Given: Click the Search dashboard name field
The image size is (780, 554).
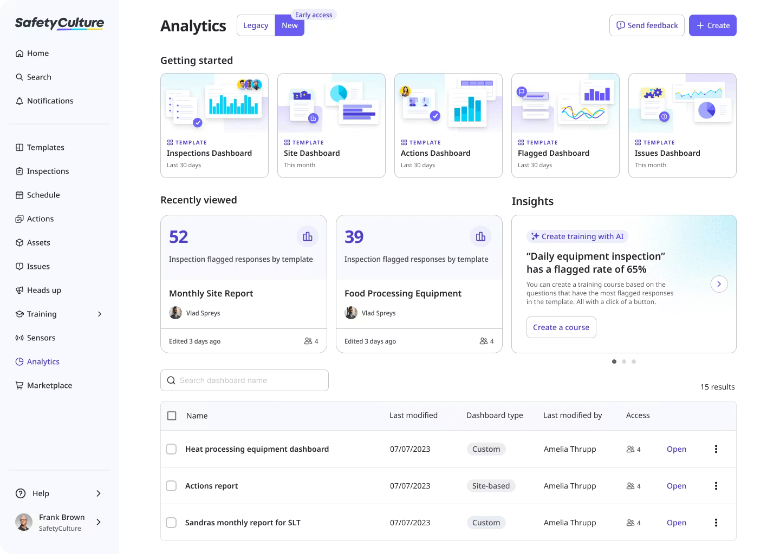Looking at the screenshot, I should 244,380.
